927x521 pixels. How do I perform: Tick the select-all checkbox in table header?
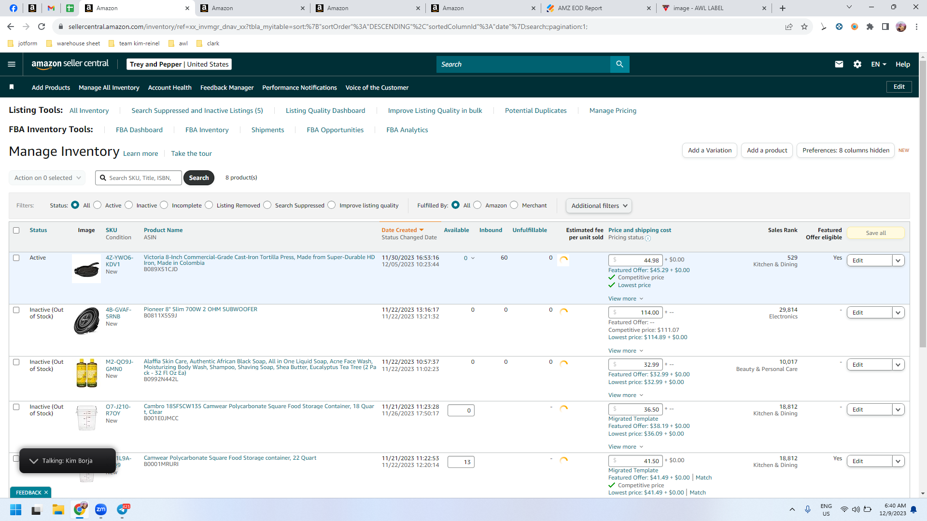16,230
